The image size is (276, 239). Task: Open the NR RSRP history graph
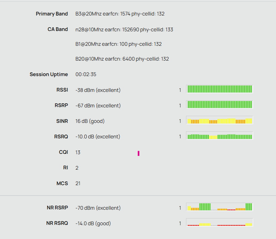click(x=219, y=207)
